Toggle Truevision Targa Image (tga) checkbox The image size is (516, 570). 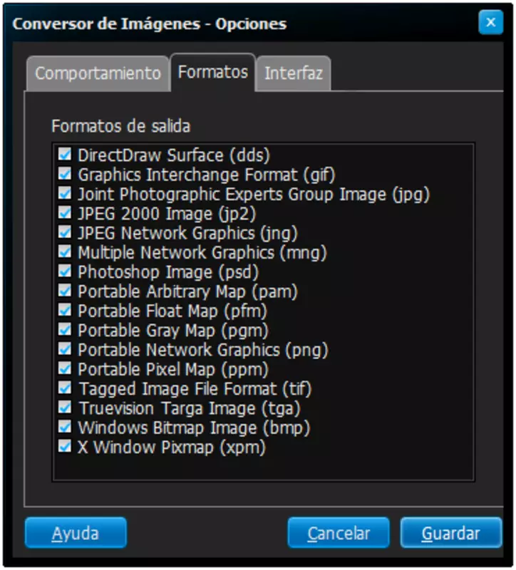[x=65, y=407]
